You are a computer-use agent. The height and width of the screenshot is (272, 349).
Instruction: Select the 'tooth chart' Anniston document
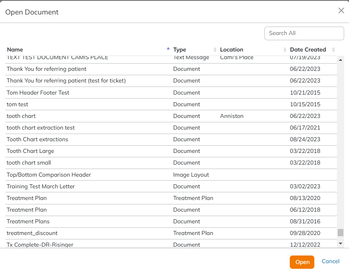click(171, 116)
